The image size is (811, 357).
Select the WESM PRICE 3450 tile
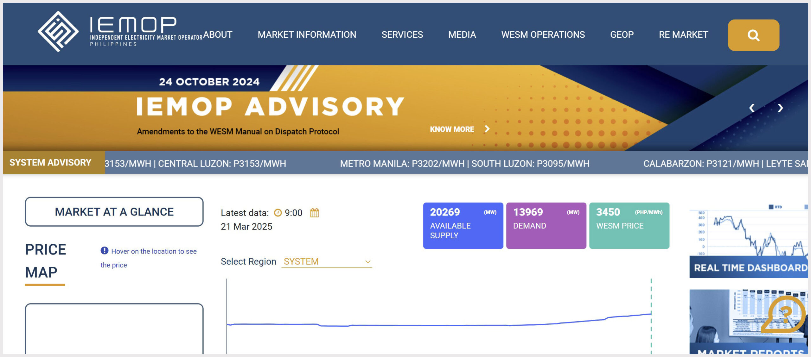tap(629, 226)
